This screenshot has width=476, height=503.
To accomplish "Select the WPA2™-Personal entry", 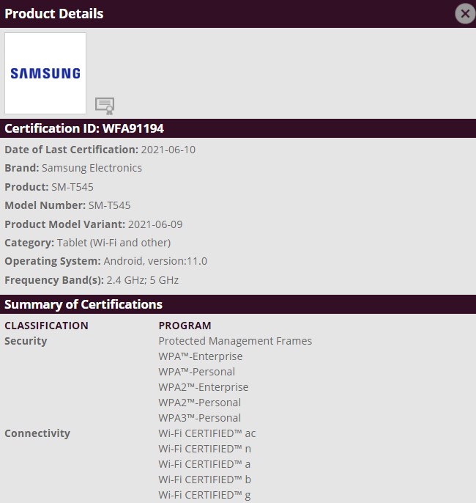I will tap(200, 403).
